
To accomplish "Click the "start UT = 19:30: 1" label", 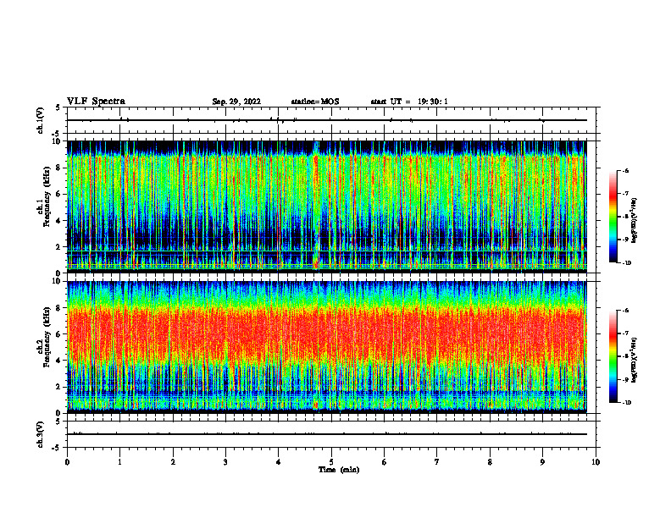I will tap(409, 102).
